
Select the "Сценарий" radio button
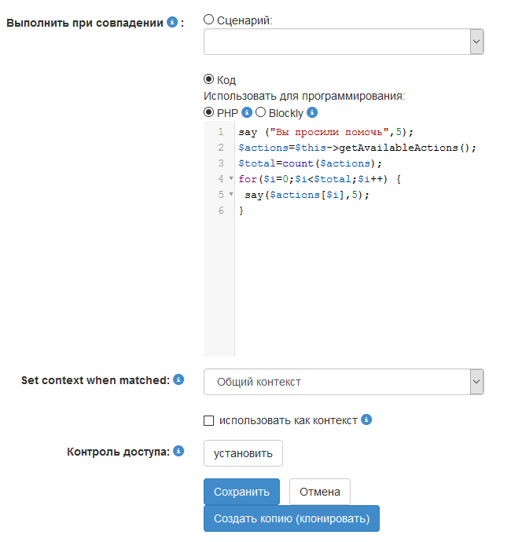point(208,19)
